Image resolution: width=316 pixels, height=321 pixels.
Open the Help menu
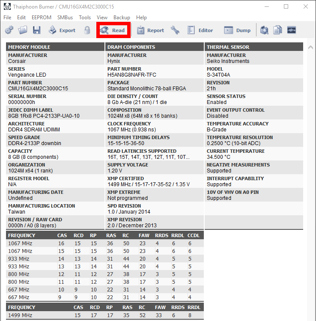click(141, 18)
